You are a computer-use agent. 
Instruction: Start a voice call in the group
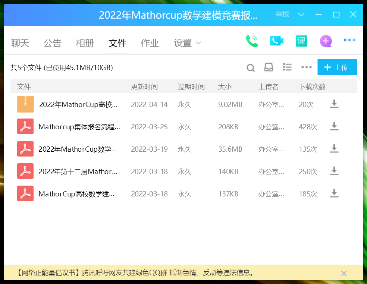tap(252, 41)
